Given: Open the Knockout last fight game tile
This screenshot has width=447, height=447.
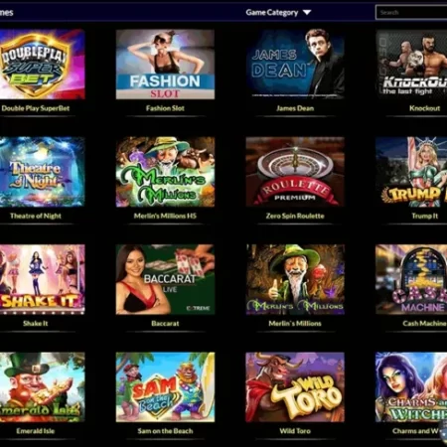Looking at the screenshot, I should pyautogui.click(x=411, y=65).
